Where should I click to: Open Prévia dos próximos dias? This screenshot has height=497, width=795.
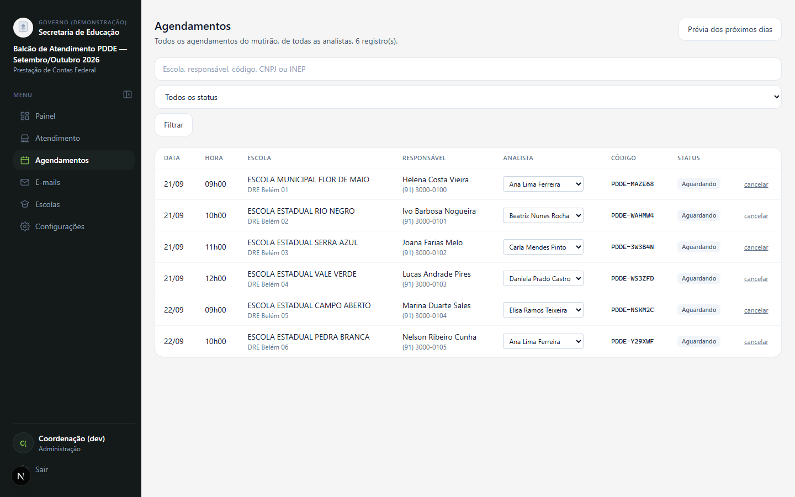pyautogui.click(x=730, y=29)
